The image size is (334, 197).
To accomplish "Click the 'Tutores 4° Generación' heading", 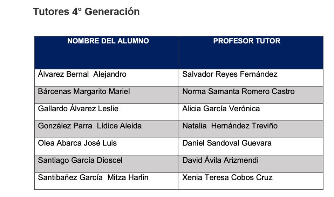I will 86,12.
